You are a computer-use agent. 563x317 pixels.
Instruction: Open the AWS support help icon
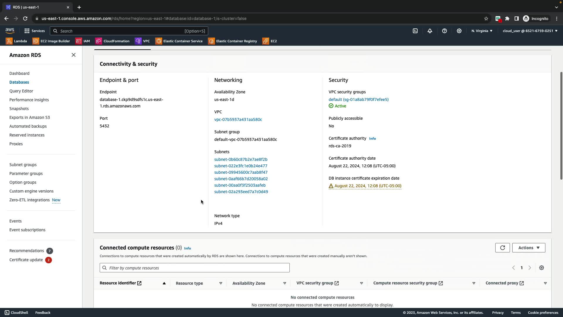click(445, 31)
